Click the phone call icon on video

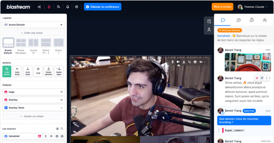(189, 62)
